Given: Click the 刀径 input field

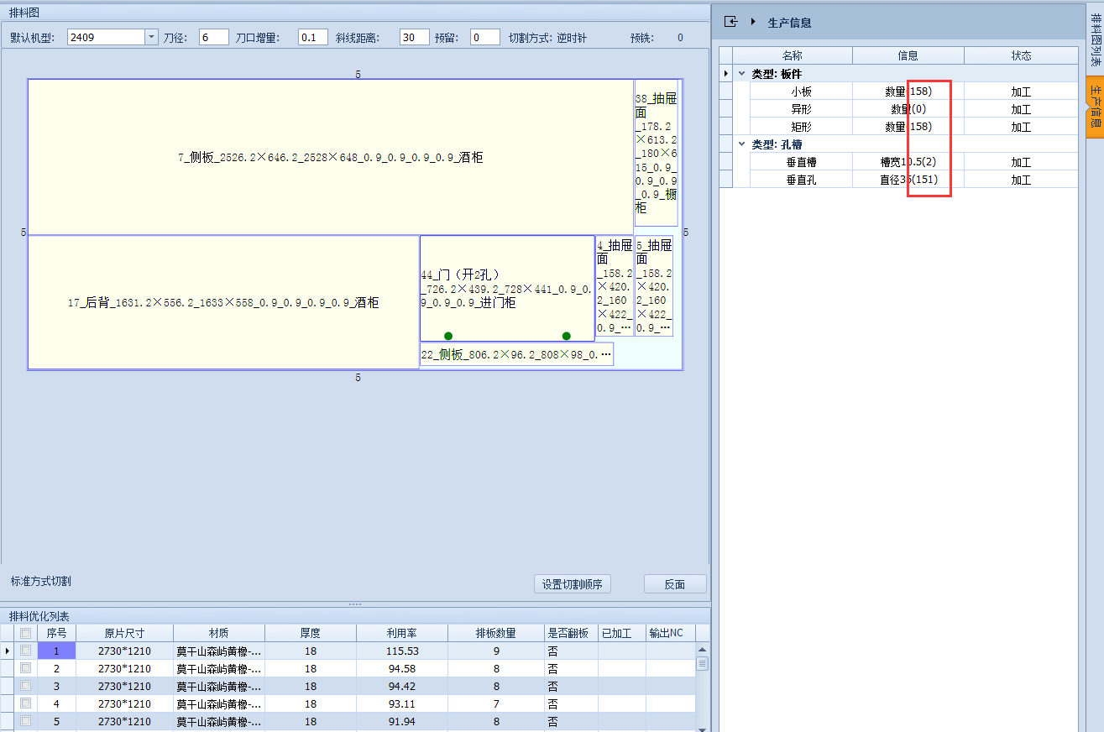Looking at the screenshot, I should click(214, 37).
